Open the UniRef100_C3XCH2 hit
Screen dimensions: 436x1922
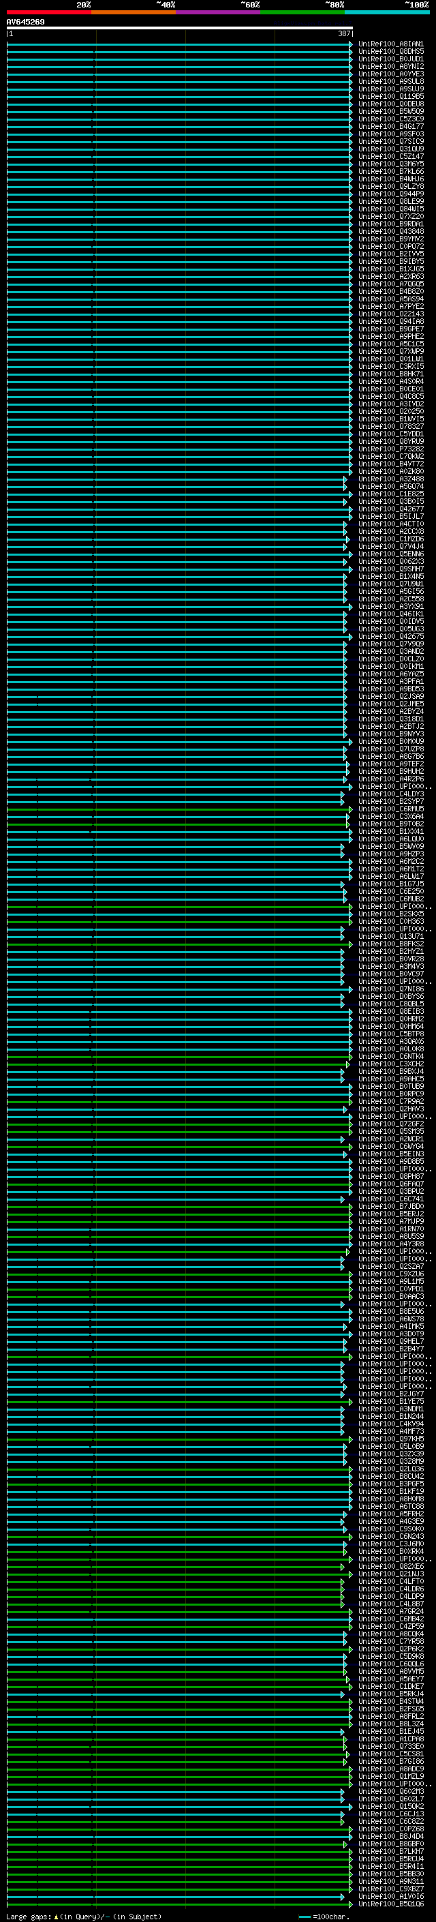pyautogui.click(x=390, y=1064)
